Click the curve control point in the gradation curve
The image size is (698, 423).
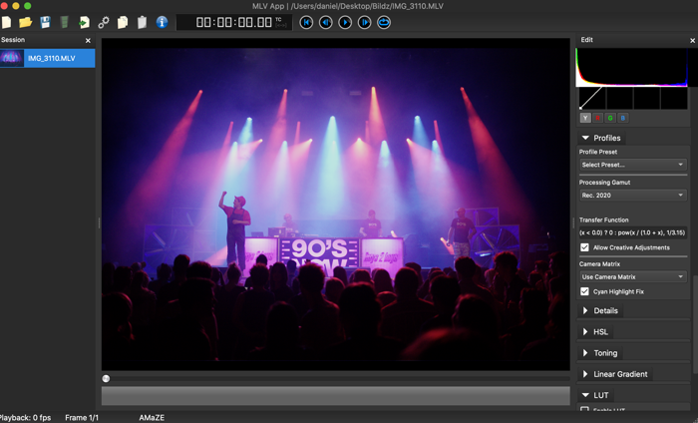[580, 108]
